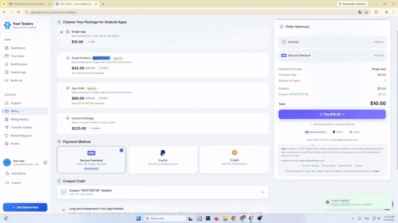Click the Fast Testers logo
This screenshot has height=223, width=398.
[x=7, y=25]
